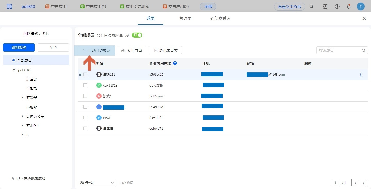Switch to the 管理员 tab
Image resolution: width=371 pixels, height=189 pixels.
point(185,18)
